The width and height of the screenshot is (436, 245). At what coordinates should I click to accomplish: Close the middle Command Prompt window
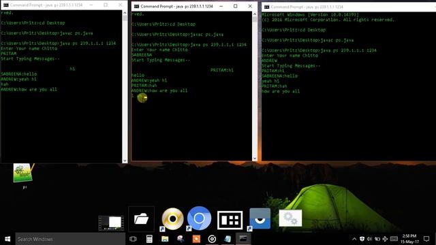pyautogui.click(x=250, y=6)
